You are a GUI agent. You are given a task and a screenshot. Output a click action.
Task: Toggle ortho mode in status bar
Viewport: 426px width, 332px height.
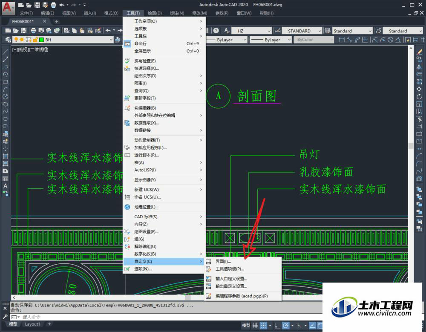[277, 326]
